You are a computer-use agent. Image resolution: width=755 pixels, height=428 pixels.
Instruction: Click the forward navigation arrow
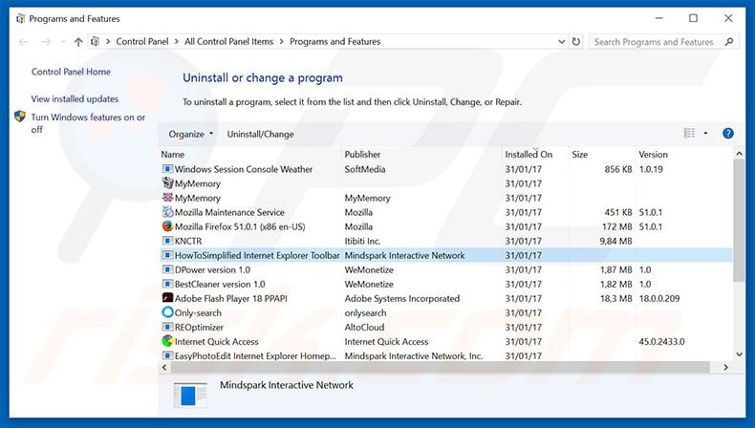46,42
